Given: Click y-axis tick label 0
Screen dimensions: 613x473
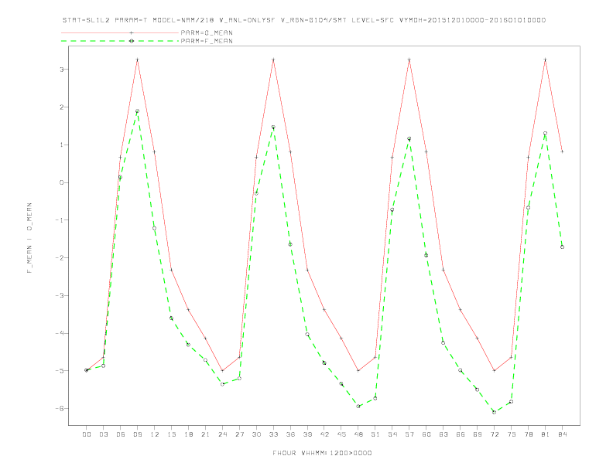Looking at the screenshot, I should (x=62, y=182).
